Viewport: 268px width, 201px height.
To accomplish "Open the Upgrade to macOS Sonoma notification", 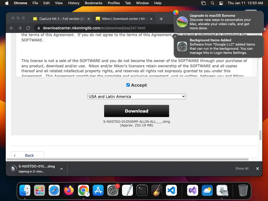I will [x=219, y=22].
